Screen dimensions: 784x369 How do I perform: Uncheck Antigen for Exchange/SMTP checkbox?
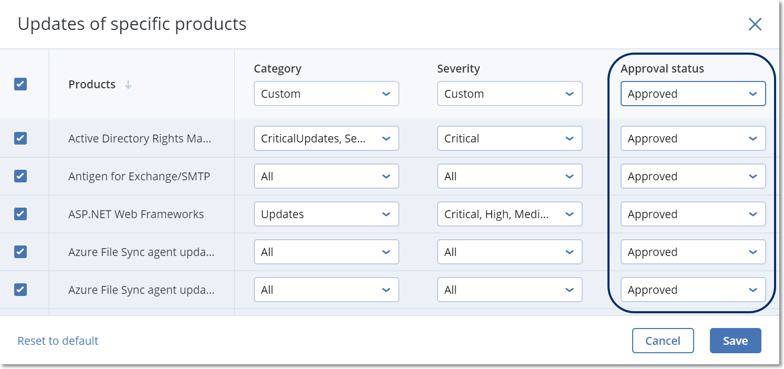click(x=20, y=176)
